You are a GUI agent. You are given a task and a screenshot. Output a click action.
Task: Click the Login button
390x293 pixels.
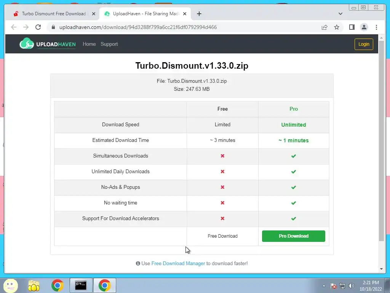364,44
